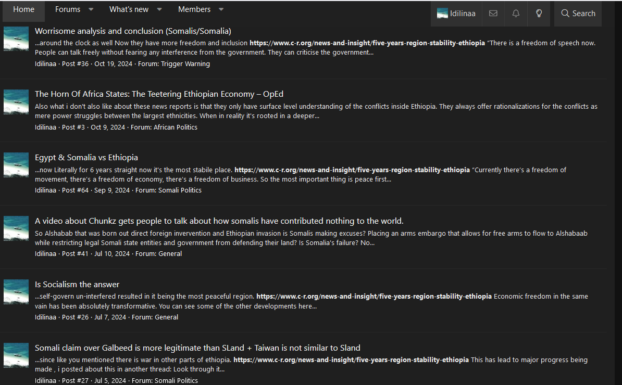This screenshot has height=385, width=622.
Task: Click avatar beside Worrisome analysis post
Action: coord(16,39)
